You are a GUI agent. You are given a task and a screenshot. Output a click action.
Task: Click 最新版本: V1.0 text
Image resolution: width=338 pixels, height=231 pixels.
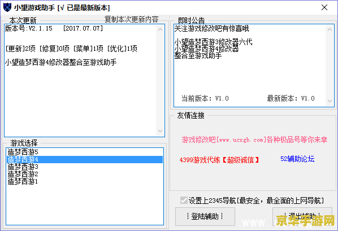(291, 98)
